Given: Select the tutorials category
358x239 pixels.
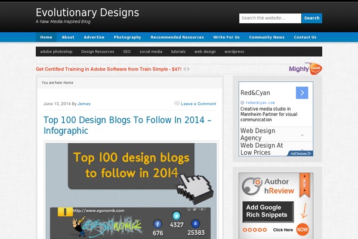Looking at the screenshot, I should (x=178, y=52).
